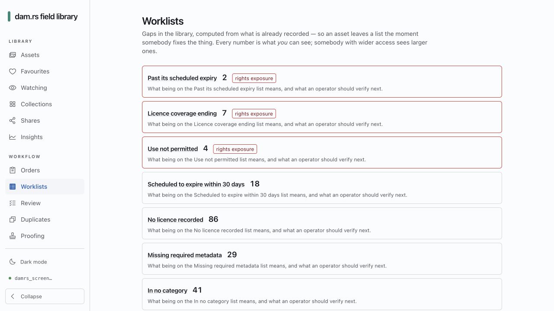This screenshot has width=554, height=311.
Task: Select Worklists in the sidebar
Action: click(45, 187)
